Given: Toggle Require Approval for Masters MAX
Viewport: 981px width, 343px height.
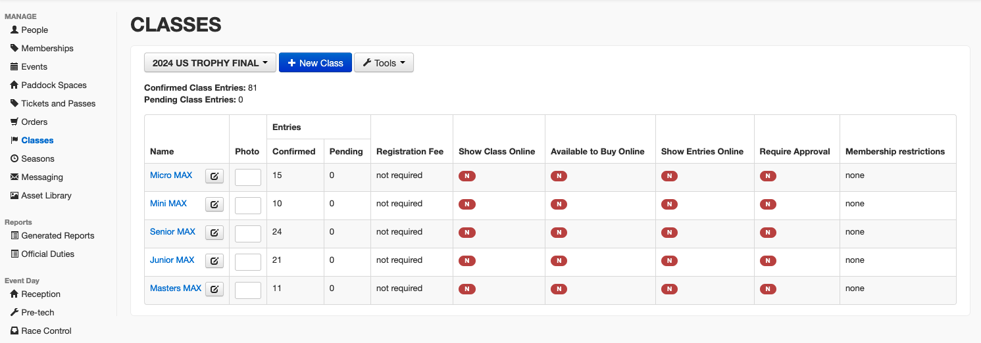Looking at the screenshot, I should pyautogui.click(x=768, y=289).
